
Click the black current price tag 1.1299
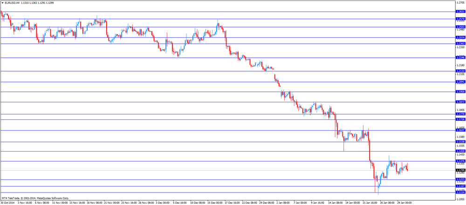pyautogui.click(x=461, y=170)
